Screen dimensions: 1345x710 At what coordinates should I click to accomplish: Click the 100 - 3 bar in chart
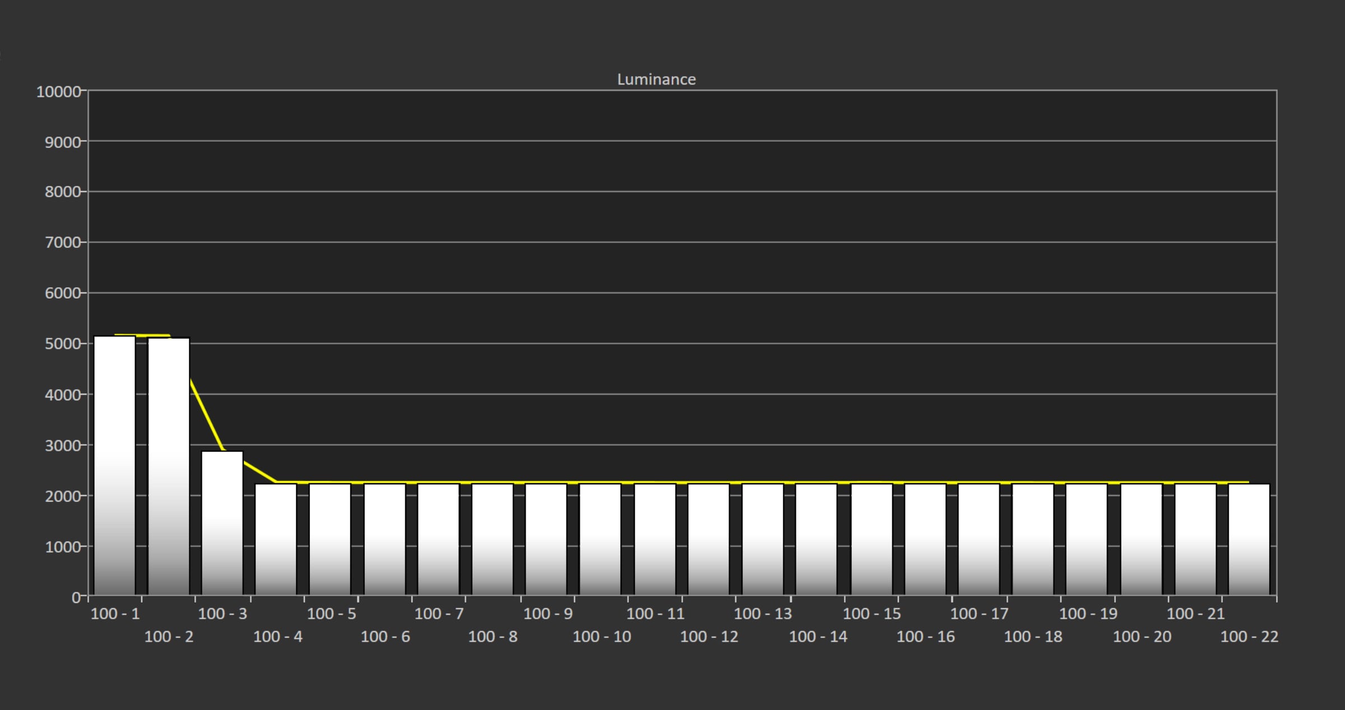[x=222, y=523]
